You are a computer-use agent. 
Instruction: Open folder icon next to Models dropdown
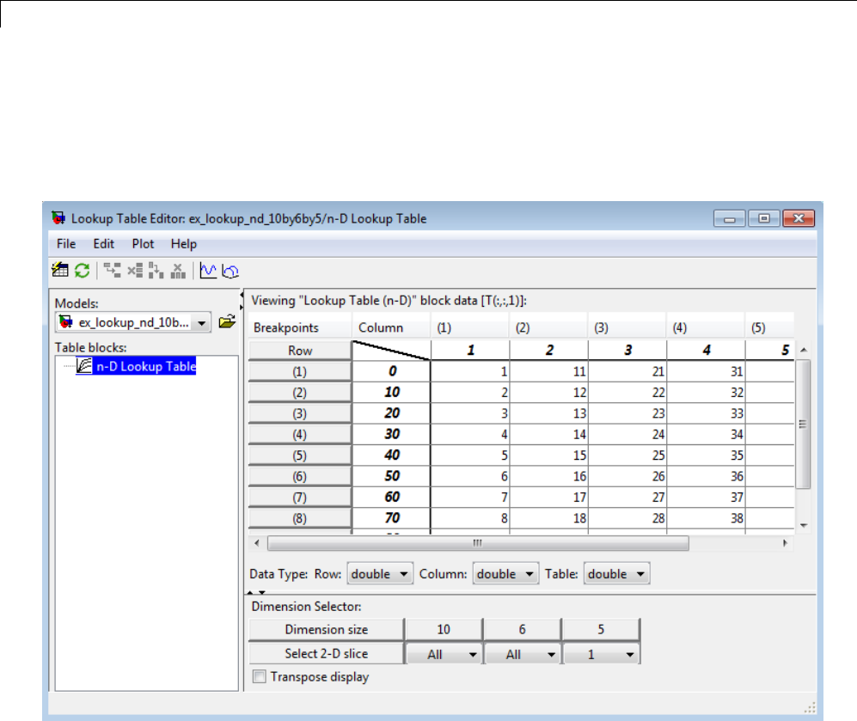[x=226, y=322]
